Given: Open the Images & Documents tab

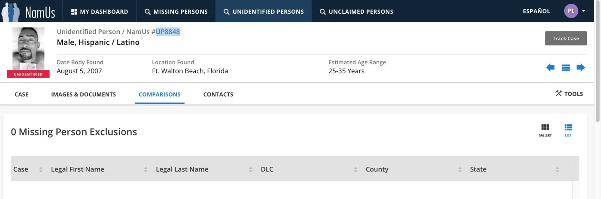Looking at the screenshot, I should (83, 94).
